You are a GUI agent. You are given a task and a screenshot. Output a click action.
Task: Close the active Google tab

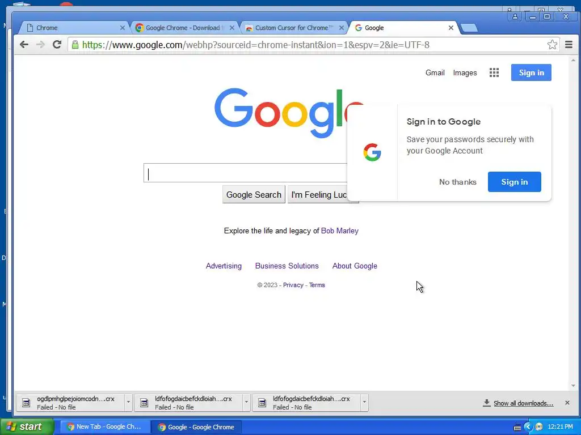click(x=451, y=28)
